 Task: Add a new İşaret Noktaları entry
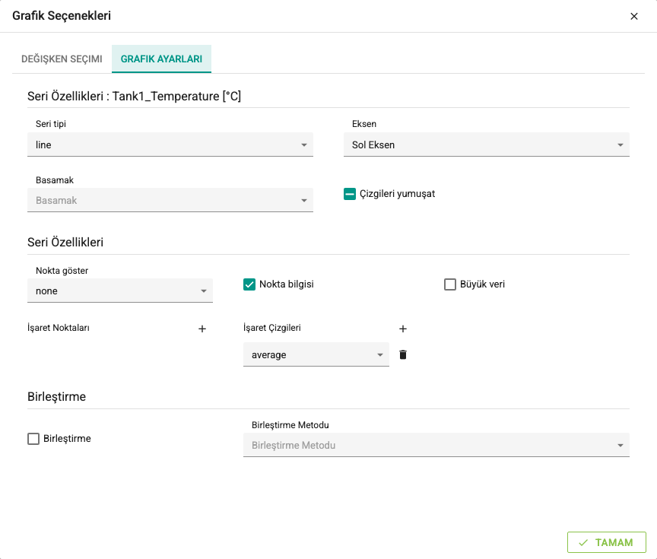pos(202,329)
